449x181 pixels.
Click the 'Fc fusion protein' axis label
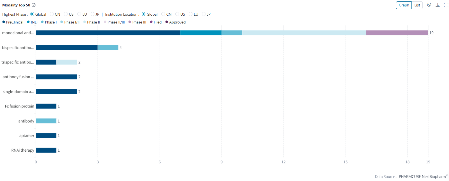[x=20, y=106]
